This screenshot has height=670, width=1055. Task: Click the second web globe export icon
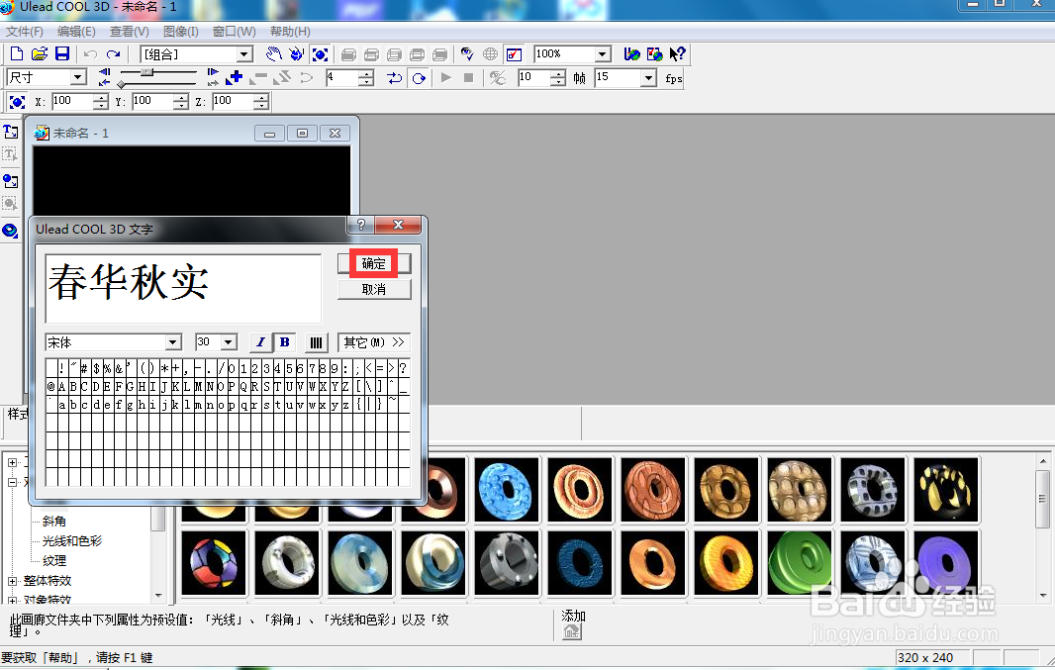[654, 53]
